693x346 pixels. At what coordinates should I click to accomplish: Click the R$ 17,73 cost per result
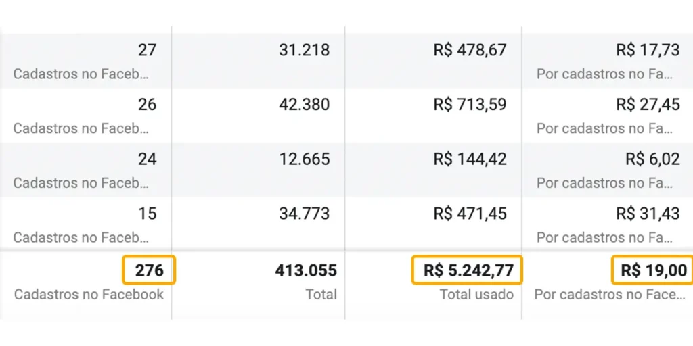(648, 50)
